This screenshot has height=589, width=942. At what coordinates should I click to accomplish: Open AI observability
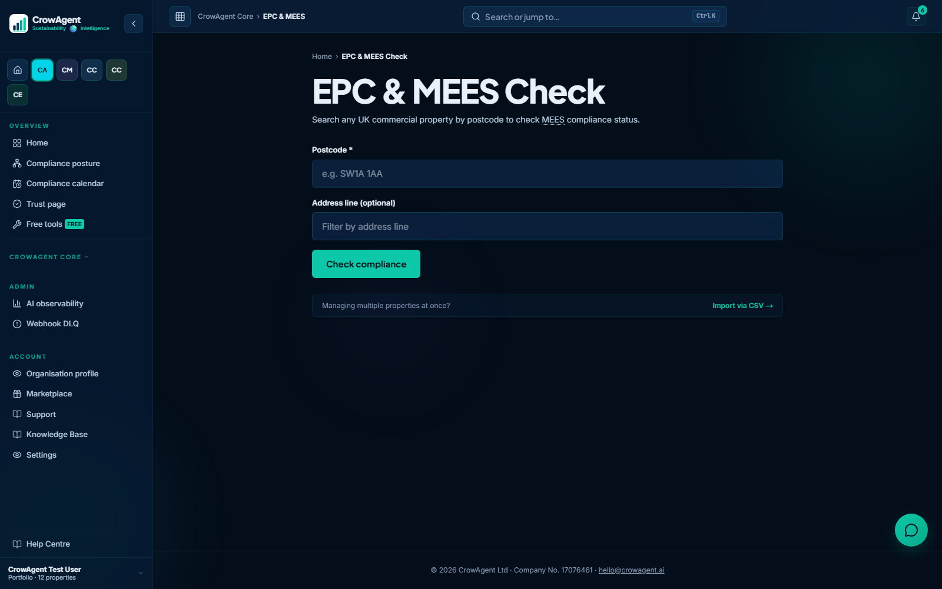click(76, 304)
